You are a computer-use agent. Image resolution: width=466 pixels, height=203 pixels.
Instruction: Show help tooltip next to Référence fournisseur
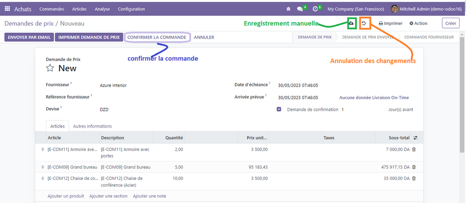[x=91, y=95]
